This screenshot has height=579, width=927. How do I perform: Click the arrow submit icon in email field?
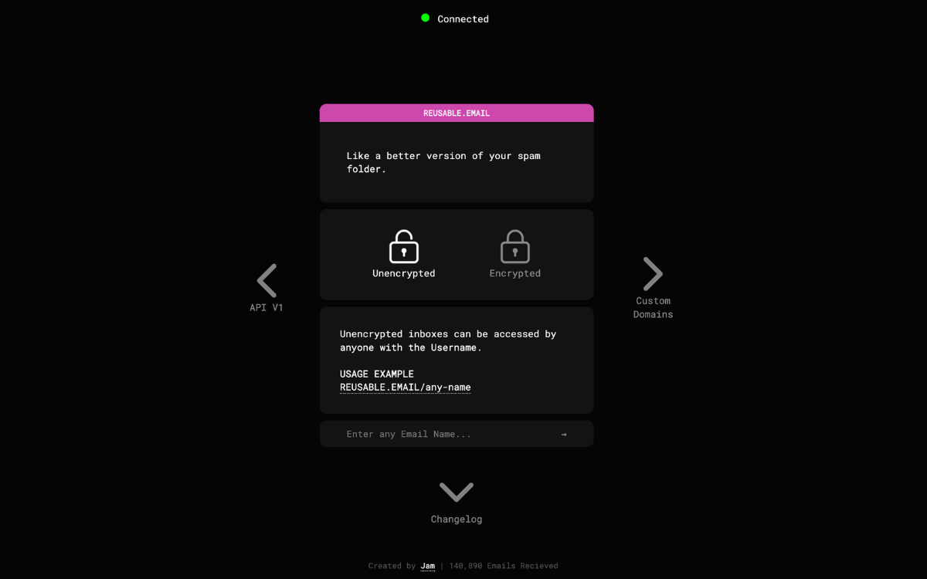pos(564,434)
